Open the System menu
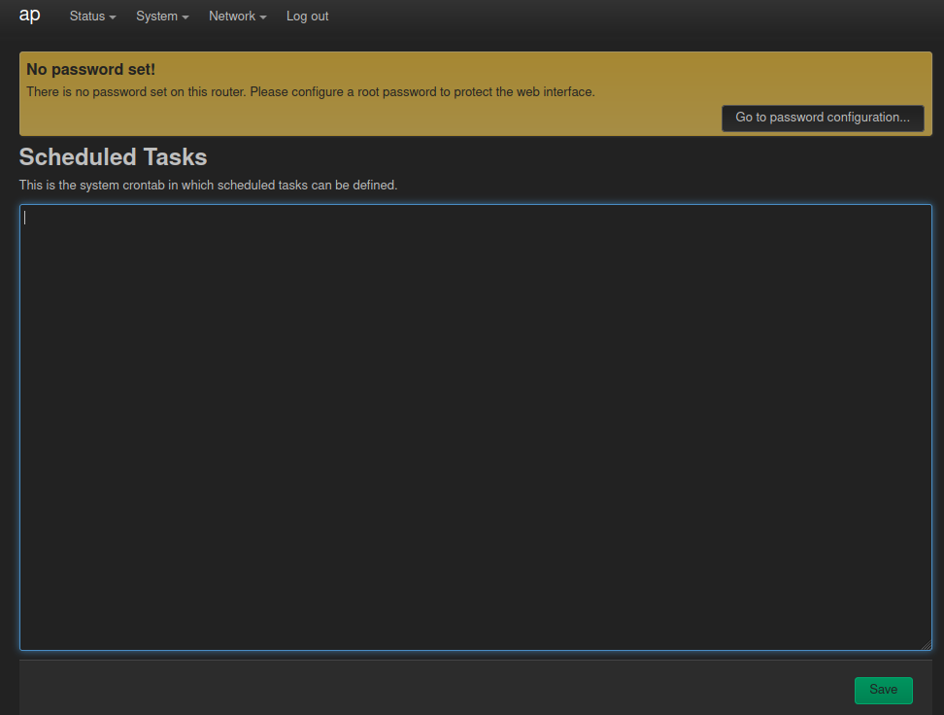944x715 pixels. [156, 17]
